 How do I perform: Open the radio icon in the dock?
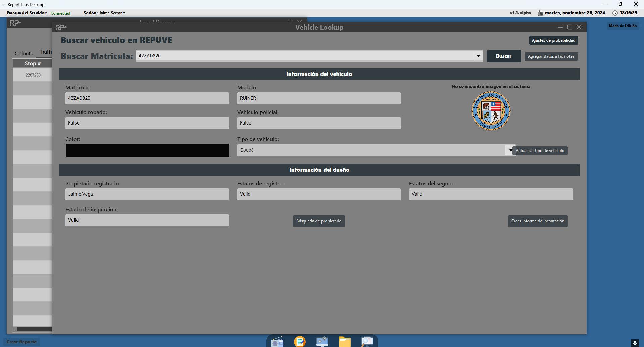(x=278, y=342)
